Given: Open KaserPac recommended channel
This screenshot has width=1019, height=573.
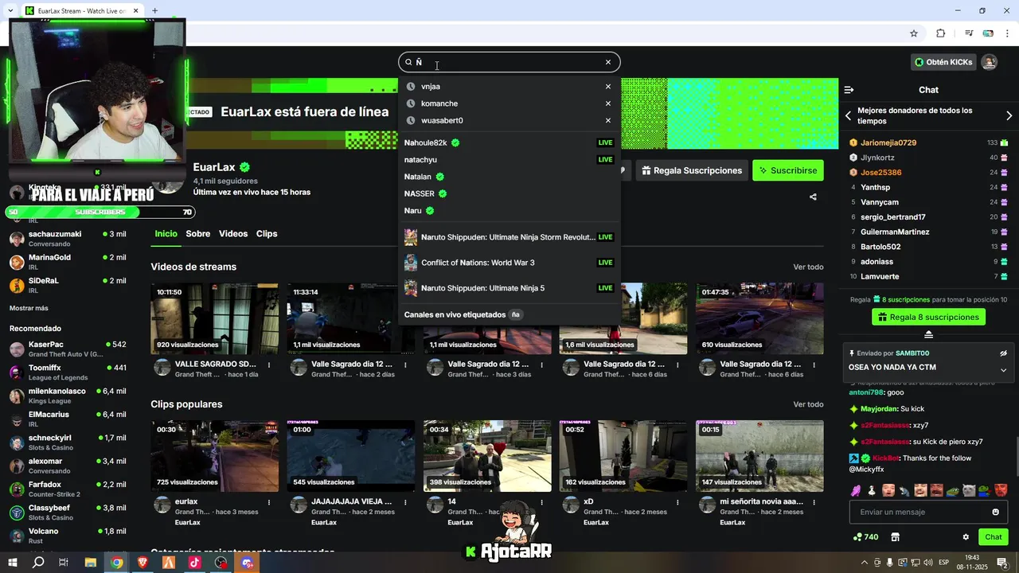Looking at the screenshot, I should pyautogui.click(x=68, y=349).
